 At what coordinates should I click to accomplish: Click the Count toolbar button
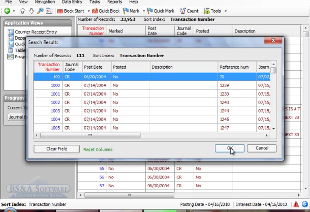189,11
